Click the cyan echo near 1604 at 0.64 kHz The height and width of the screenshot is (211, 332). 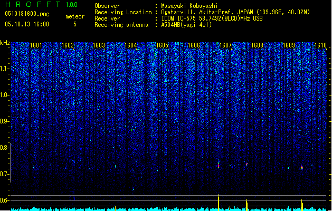coord(133,189)
